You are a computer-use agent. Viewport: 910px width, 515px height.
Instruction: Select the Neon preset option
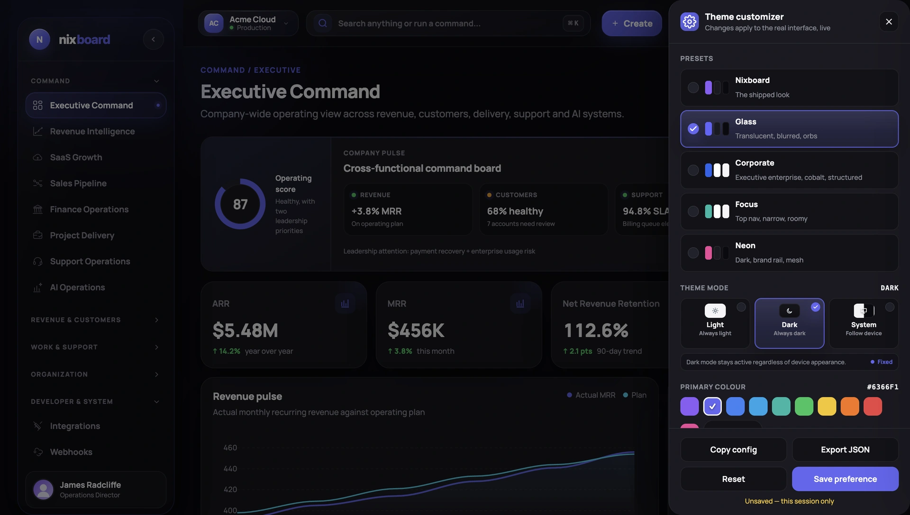[x=789, y=253]
